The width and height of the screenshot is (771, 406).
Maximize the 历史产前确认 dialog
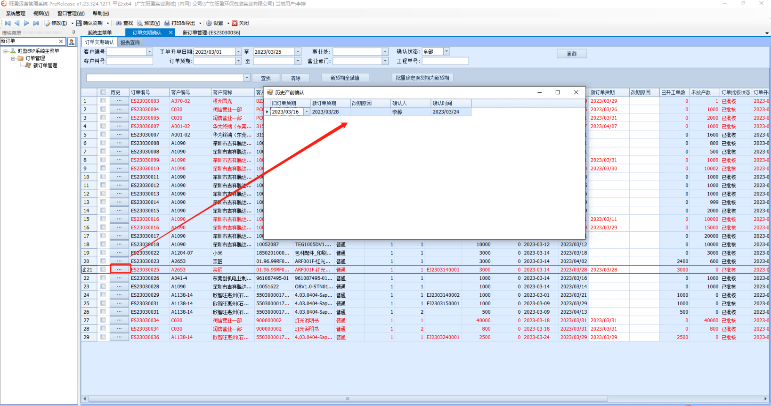click(558, 92)
